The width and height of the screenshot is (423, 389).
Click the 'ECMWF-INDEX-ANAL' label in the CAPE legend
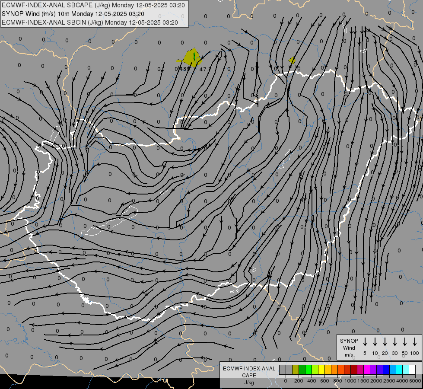[x=249, y=369]
